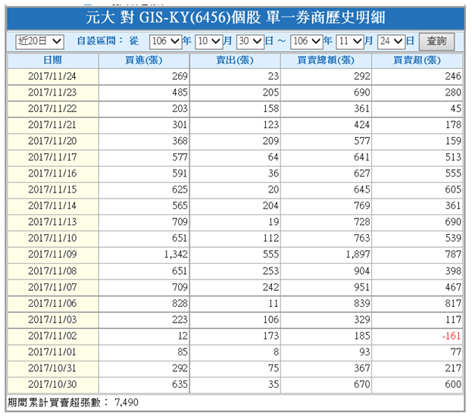Click buy value 828 on 2017/11/06
The image size is (472, 419).
tap(180, 304)
